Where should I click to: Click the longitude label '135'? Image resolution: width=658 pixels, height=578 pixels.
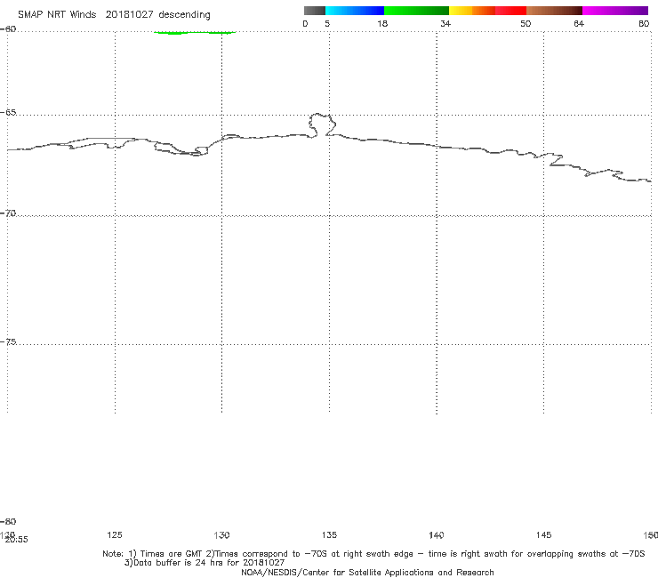pos(329,534)
